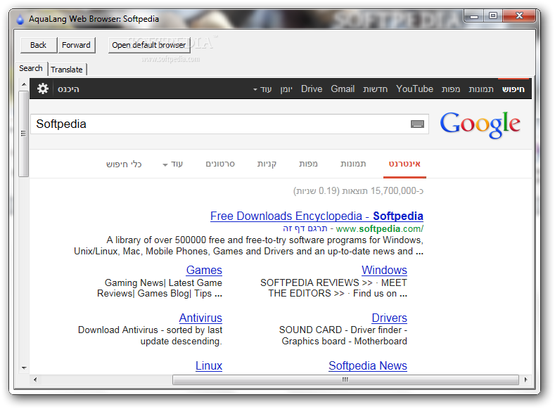Image resolution: width=555 pixels, height=409 pixels.
Task: Open Free Downloads Encyclopedia - Softpedia result
Action: click(x=317, y=216)
